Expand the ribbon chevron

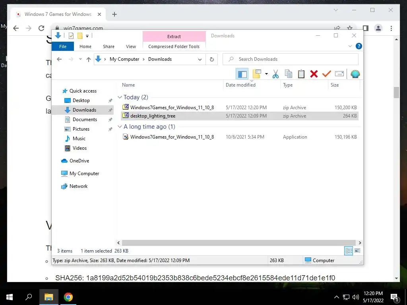350,46
